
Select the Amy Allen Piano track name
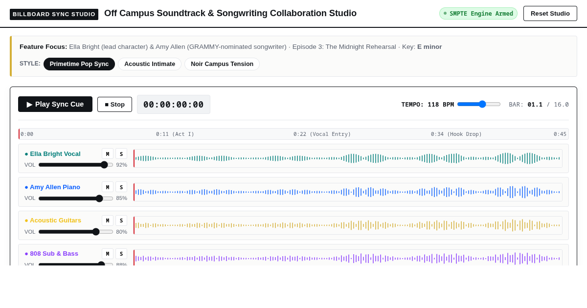(x=52, y=187)
